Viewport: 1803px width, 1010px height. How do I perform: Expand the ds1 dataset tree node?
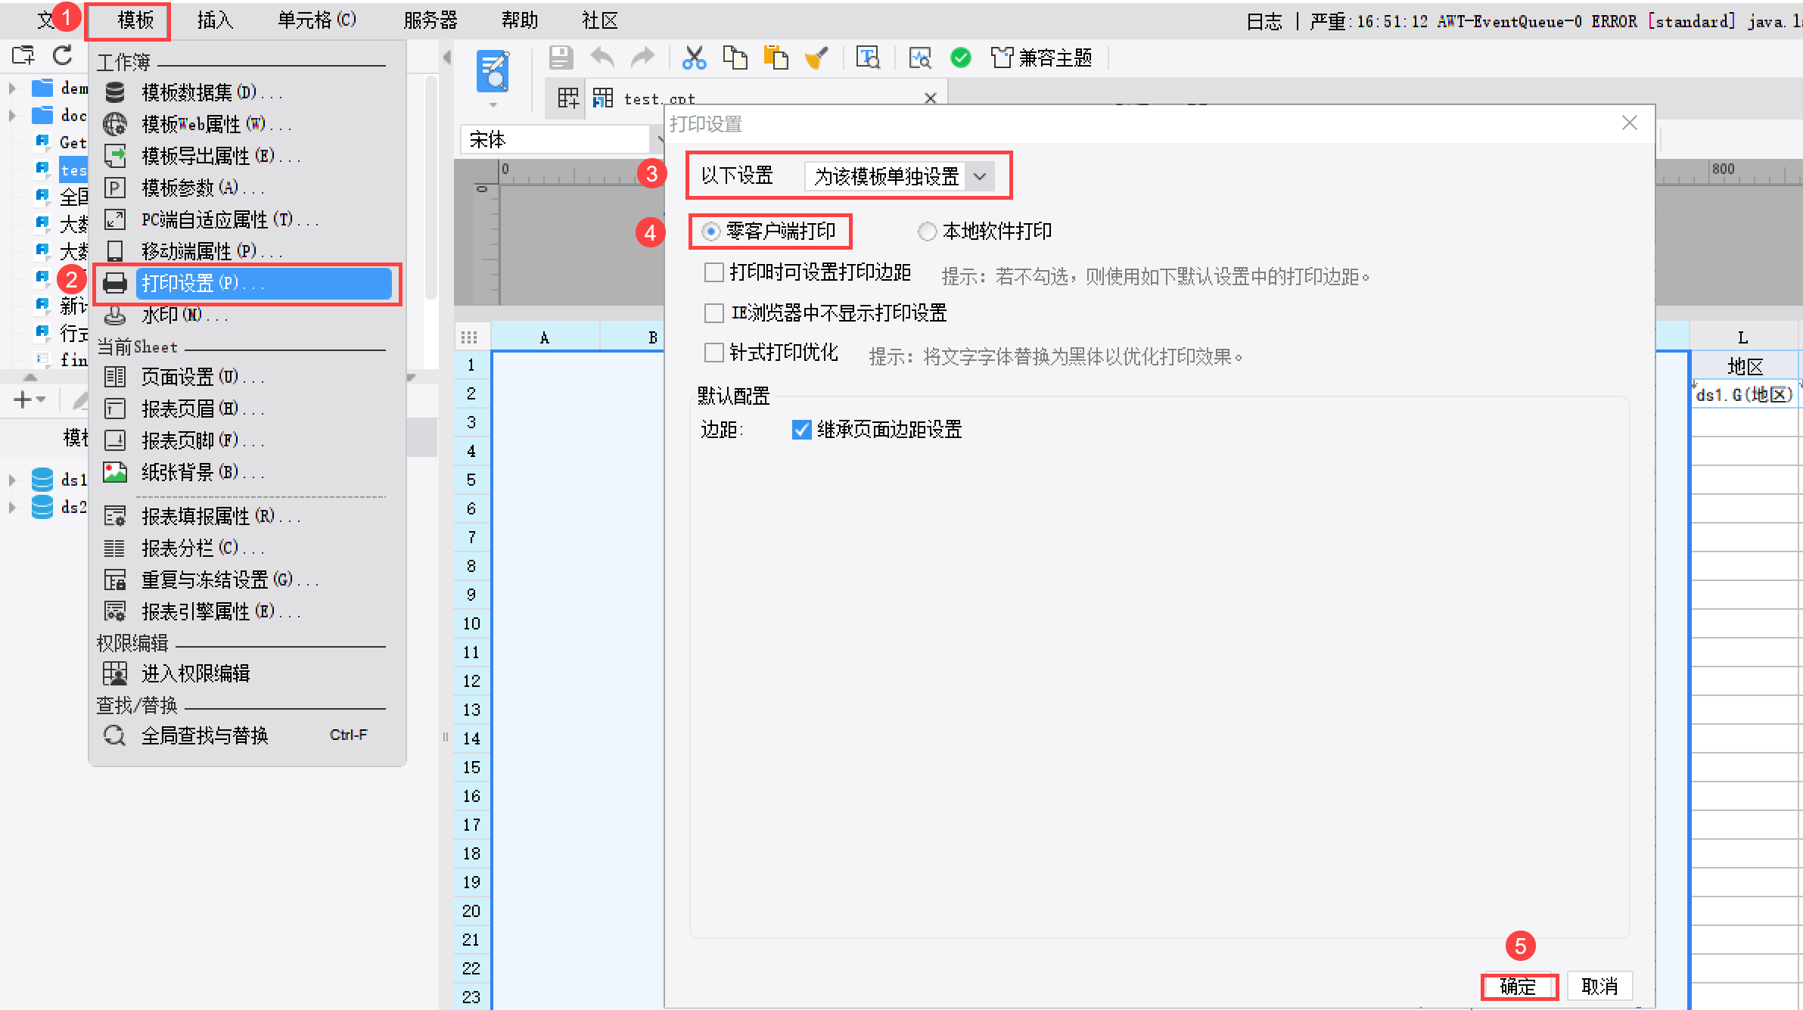click(x=12, y=480)
